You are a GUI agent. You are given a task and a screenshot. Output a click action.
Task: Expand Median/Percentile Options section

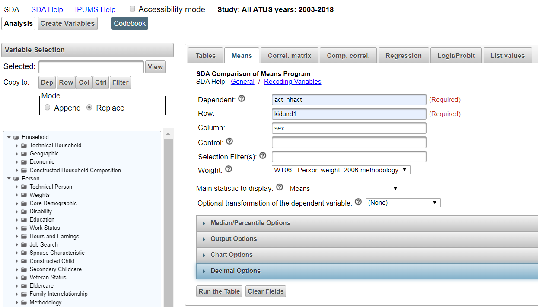click(367, 223)
